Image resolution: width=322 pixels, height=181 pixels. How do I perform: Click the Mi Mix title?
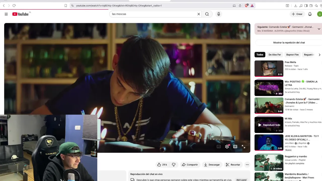point(288,119)
